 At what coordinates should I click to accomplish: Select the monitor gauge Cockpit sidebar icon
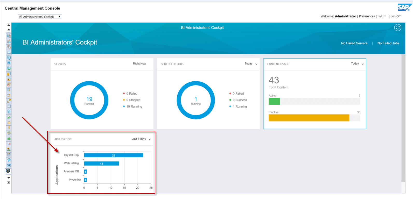(x=8, y=171)
